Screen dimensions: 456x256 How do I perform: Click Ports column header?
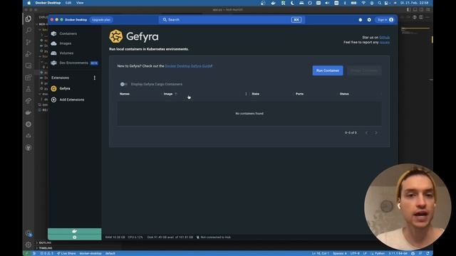(x=299, y=94)
